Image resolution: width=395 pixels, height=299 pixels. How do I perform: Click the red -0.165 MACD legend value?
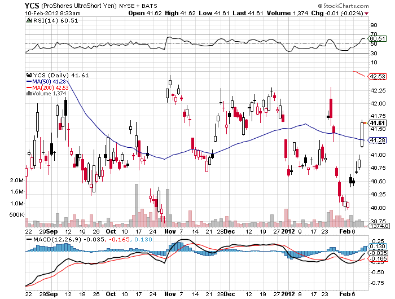click(119, 239)
